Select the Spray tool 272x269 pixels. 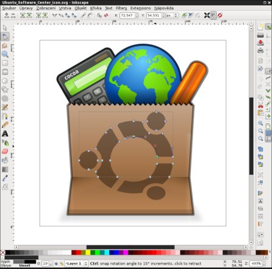click(x=5, y=142)
